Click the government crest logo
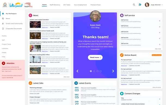This screenshot has height=105, width=166. [x=5, y=5]
